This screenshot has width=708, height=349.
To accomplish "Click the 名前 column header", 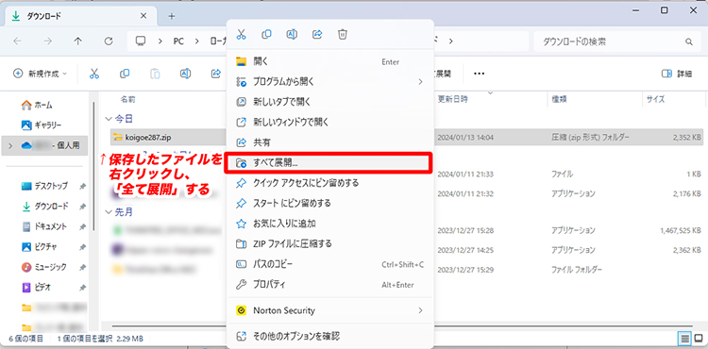I will point(128,100).
